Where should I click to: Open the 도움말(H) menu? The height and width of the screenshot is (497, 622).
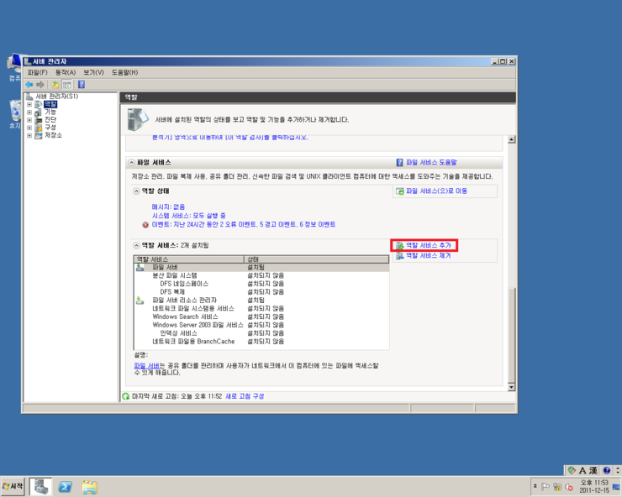(124, 72)
